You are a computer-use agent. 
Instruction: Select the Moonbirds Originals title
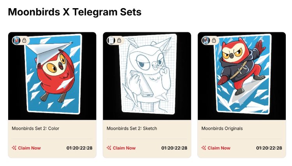222,128
